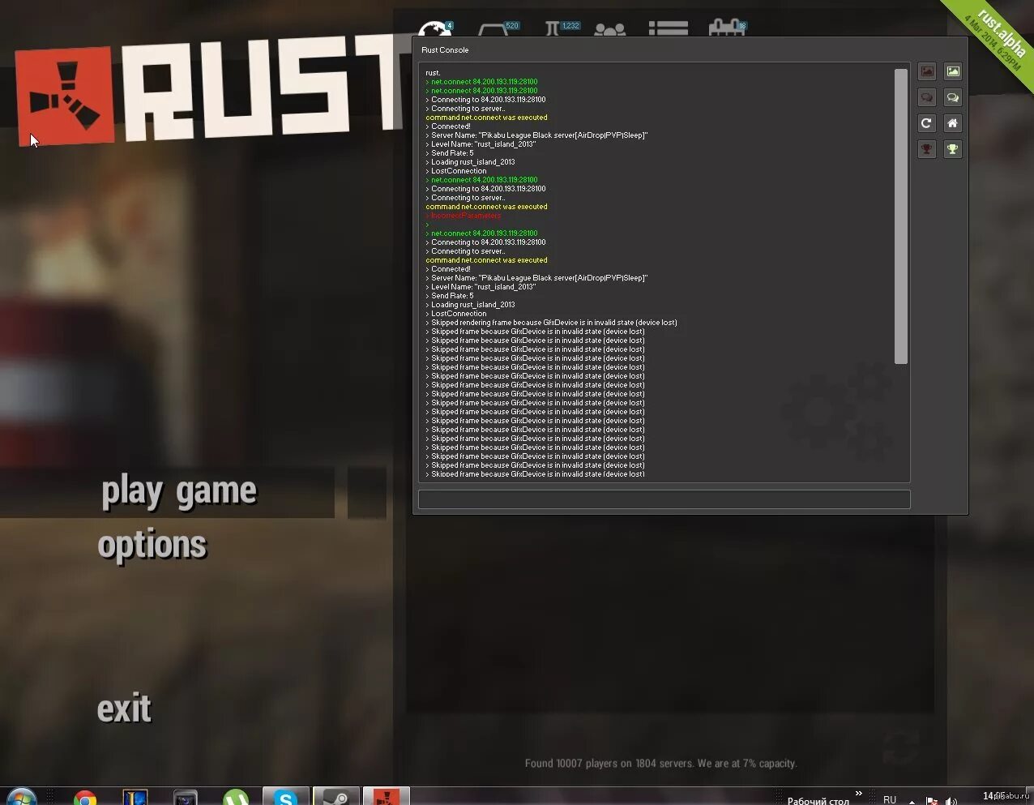Open the friends servers tab
The height and width of the screenshot is (805, 1034).
(x=609, y=30)
